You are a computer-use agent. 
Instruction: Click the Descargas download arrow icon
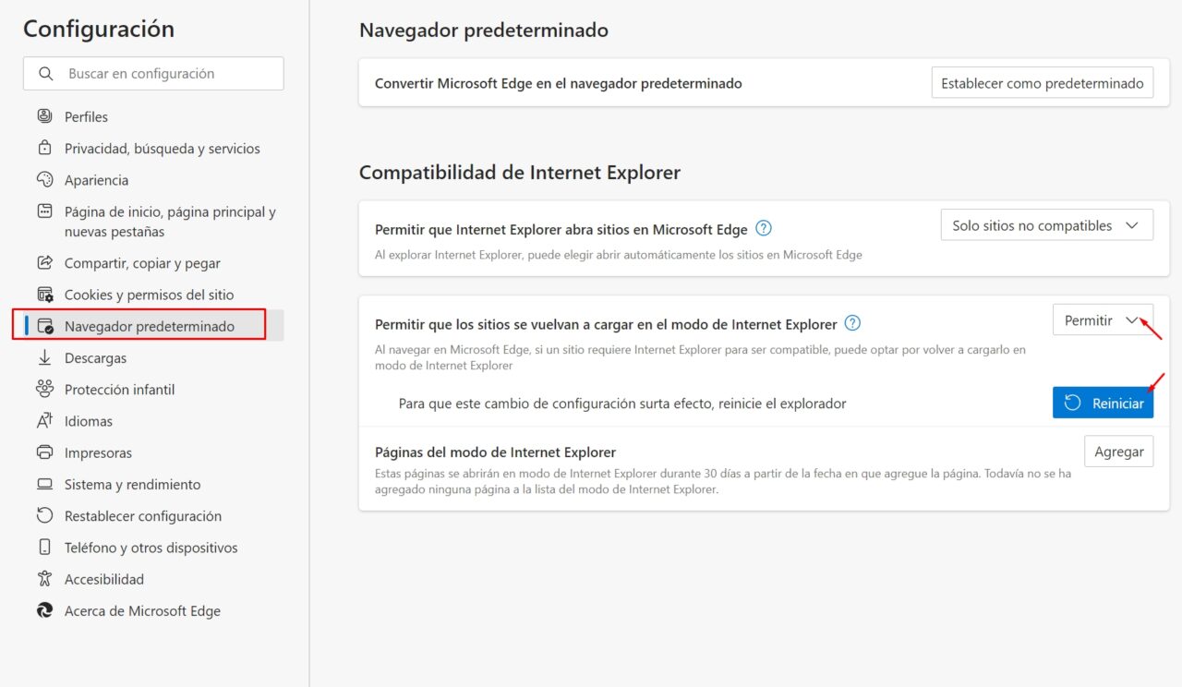[44, 357]
